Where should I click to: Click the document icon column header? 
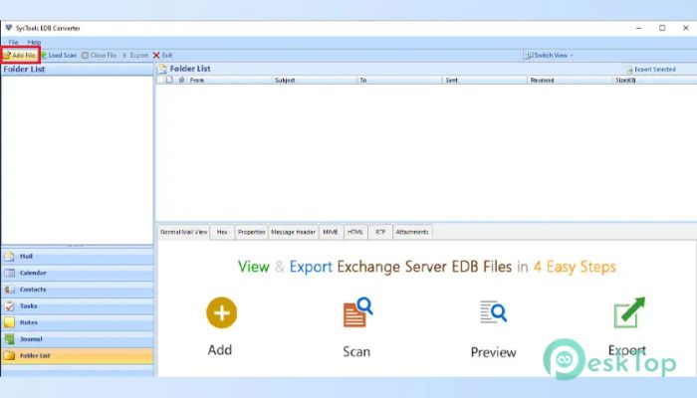pyautogui.click(x=170, y=80)
